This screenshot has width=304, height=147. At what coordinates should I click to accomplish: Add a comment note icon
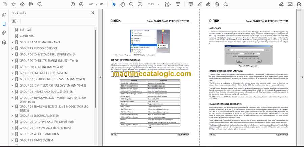[x=191, y=4]
